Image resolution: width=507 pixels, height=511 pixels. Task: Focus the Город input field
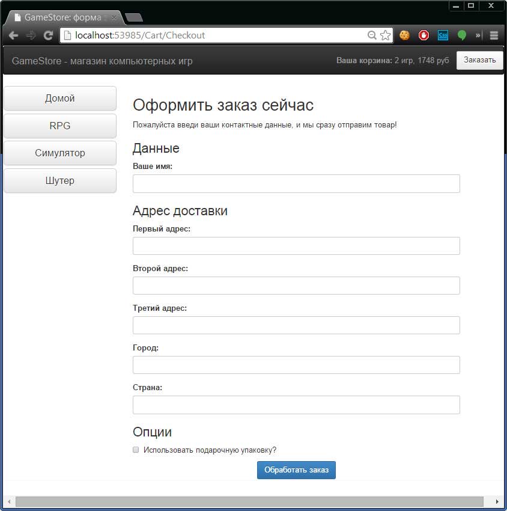(x=296, y=365)
